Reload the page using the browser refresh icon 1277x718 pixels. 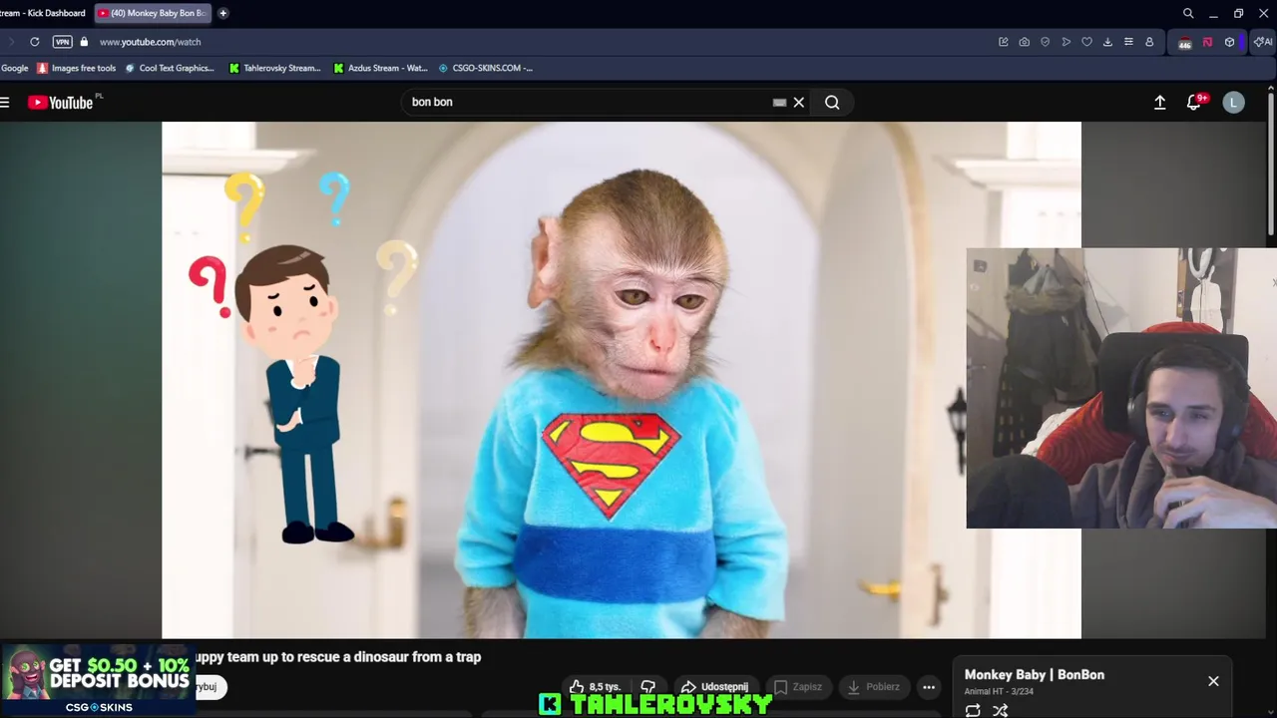34,42
